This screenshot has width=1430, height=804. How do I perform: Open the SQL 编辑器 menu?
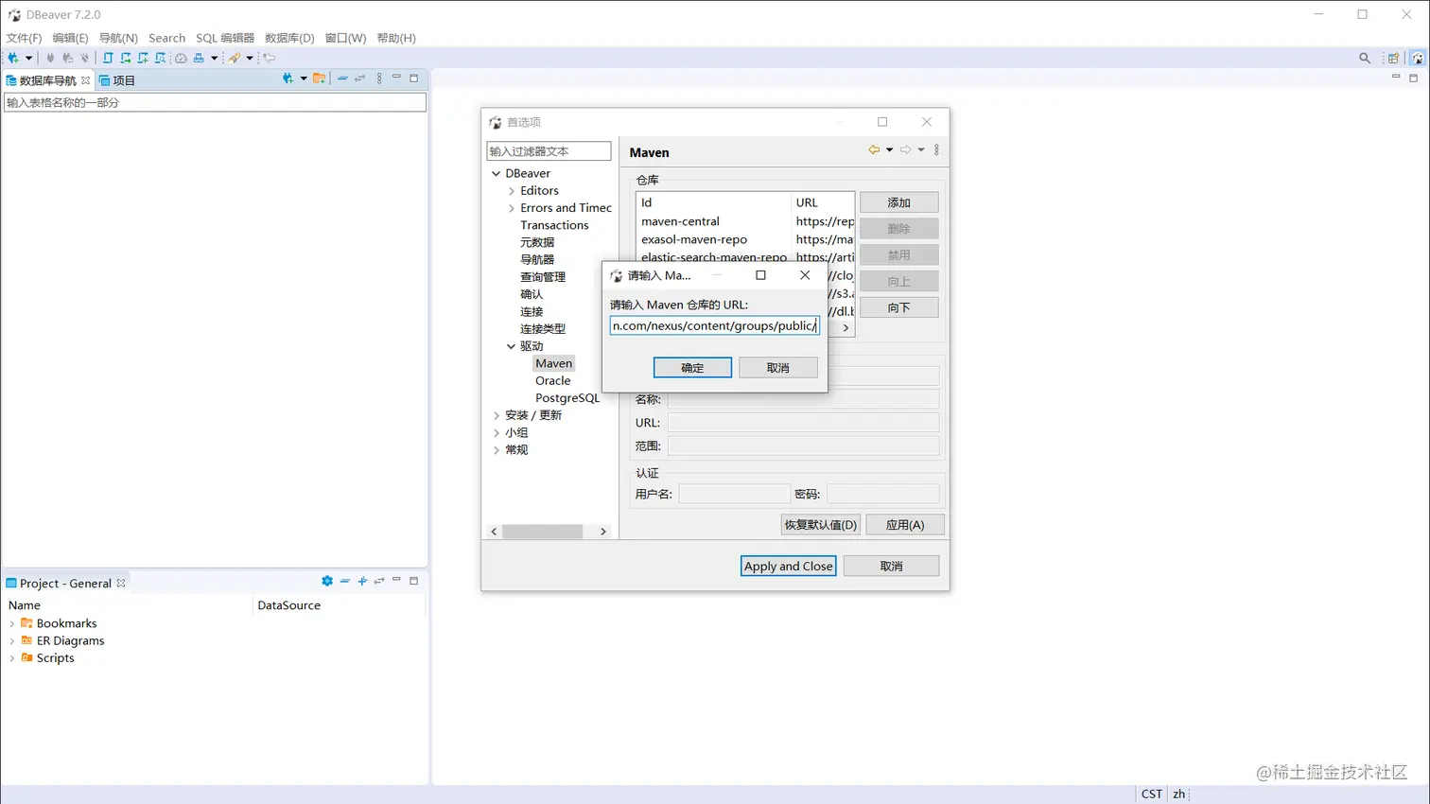(x=225, y=38)
